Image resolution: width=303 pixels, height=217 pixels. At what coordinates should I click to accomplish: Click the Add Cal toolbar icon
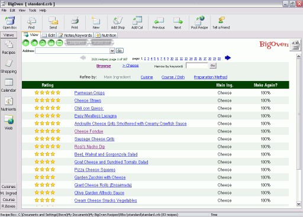click(x=137, y=22)
